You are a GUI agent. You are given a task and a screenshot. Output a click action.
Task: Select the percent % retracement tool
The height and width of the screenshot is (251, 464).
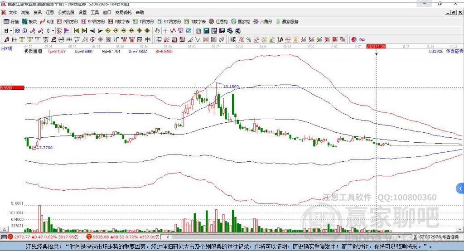coord(249,40)
